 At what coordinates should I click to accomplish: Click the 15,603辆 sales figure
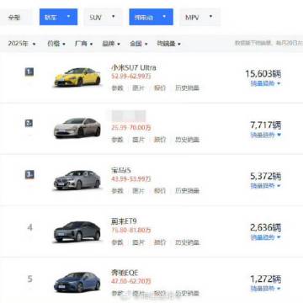[x=263, y=74]
